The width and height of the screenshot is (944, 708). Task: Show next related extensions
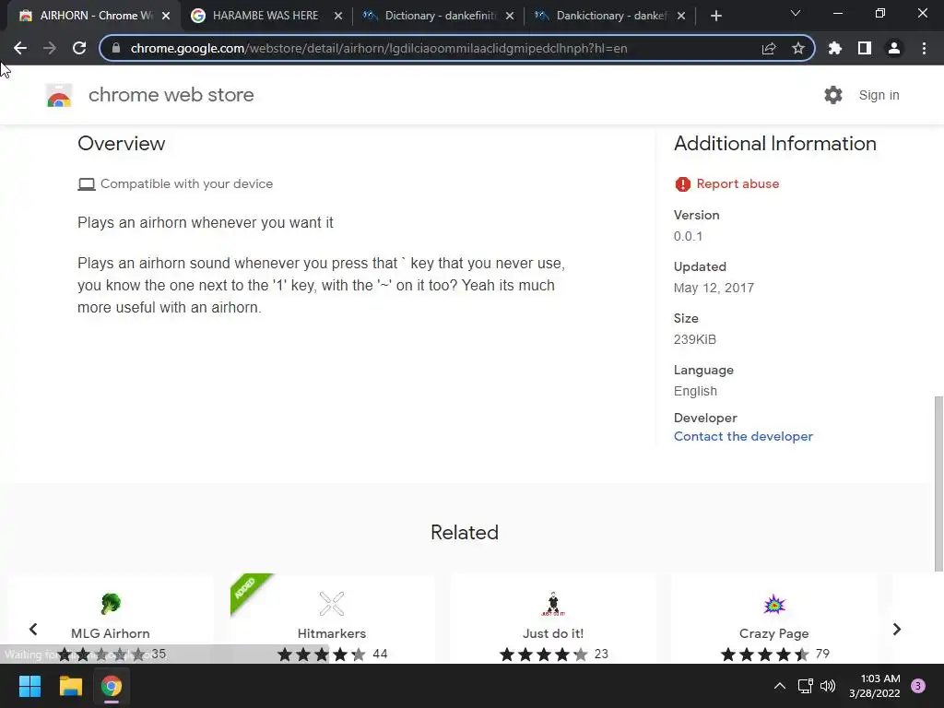click(x=896, y=629)
